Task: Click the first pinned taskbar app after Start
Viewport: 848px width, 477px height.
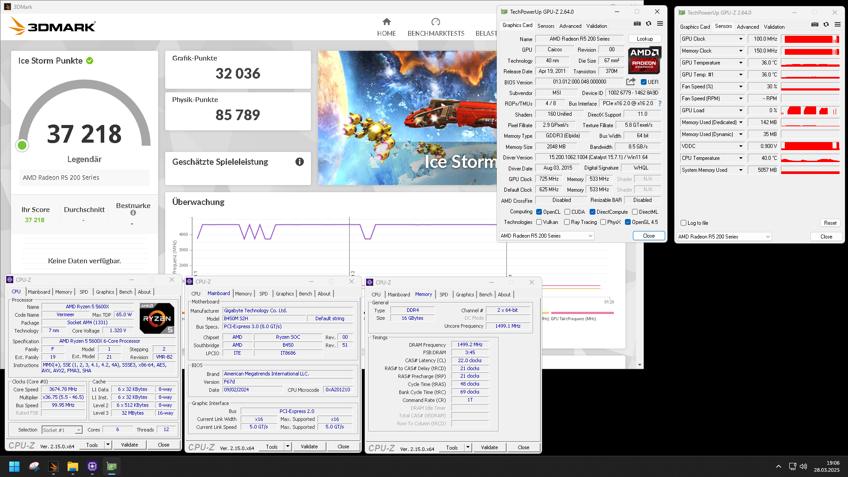Action: click(34, 466)
